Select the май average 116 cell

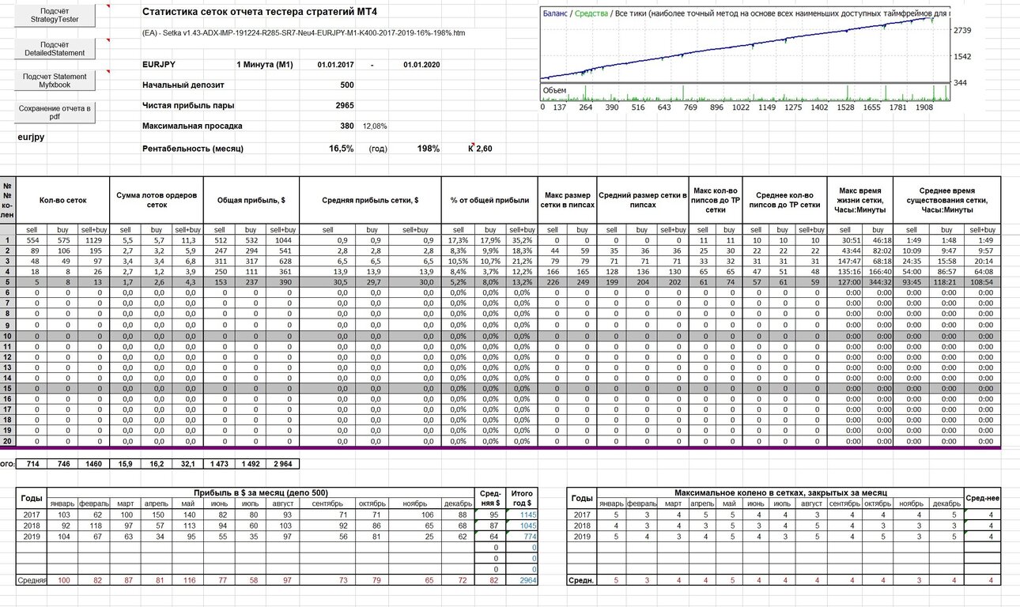(187, 580)
